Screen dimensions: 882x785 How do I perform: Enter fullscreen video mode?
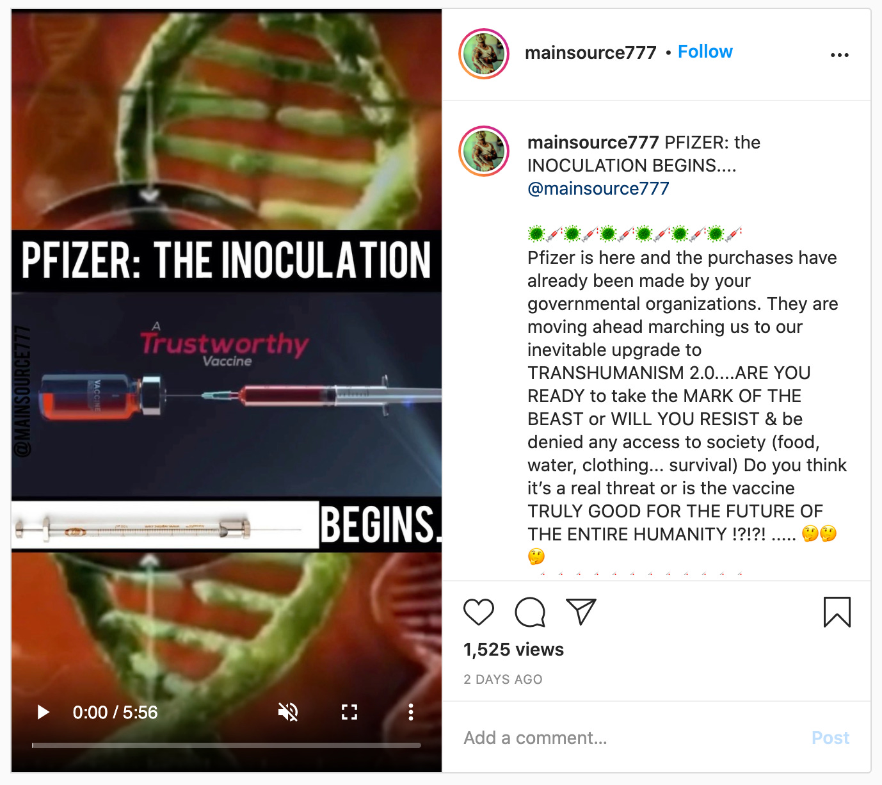pyautogui.click(x=349, y=712)
